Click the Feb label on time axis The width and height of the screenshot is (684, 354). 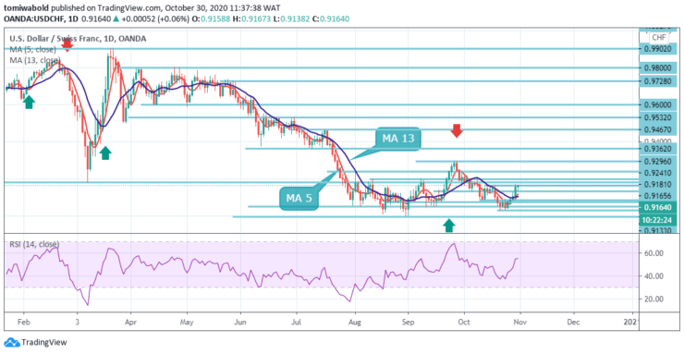pos(23,322)
